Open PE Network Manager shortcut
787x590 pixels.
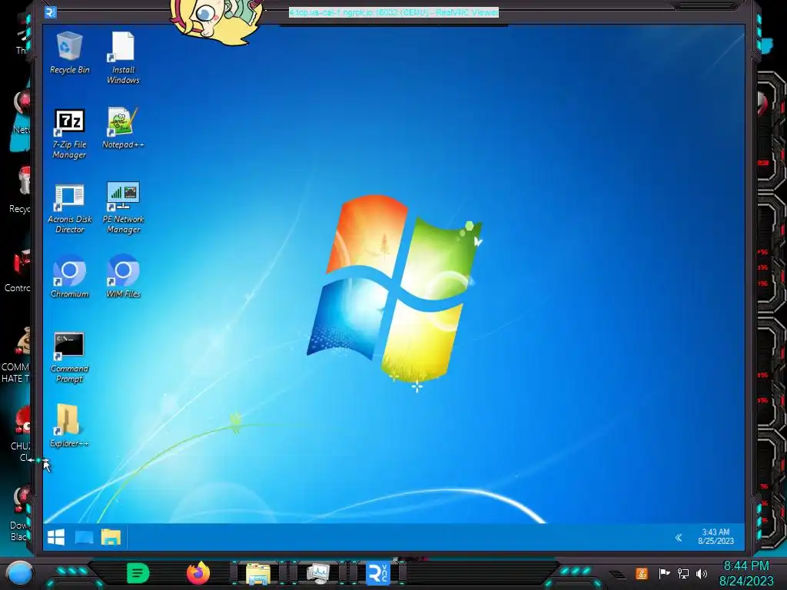coord(123,208)
